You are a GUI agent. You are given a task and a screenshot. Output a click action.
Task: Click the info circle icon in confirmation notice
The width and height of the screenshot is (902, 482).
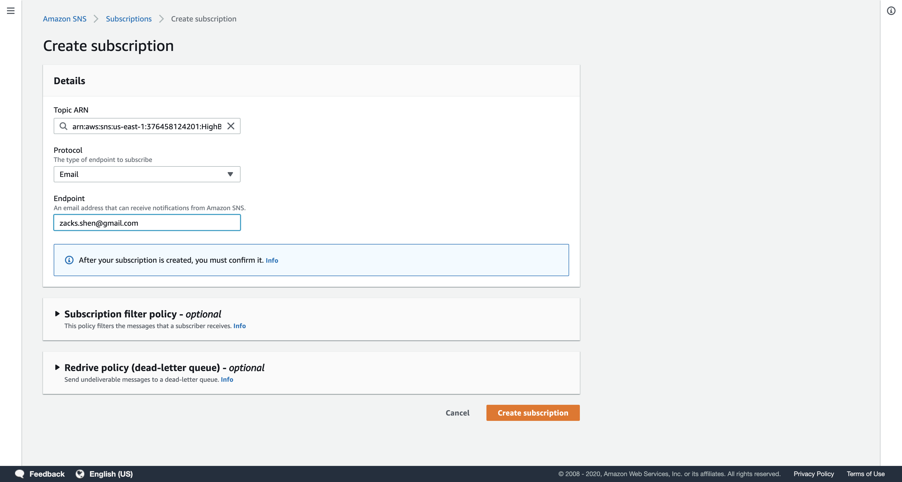tap(69, 260)
